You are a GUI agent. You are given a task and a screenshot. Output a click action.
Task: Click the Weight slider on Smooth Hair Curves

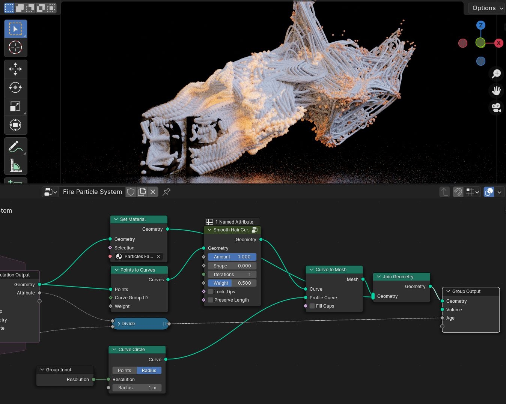pos(232,283)
